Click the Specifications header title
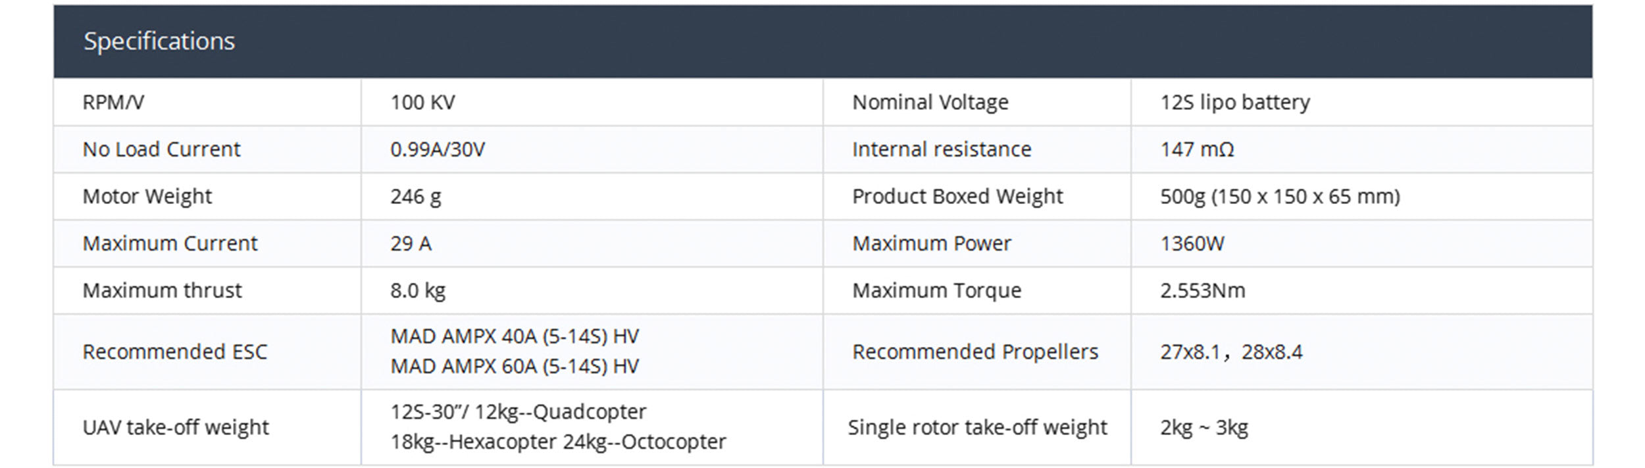The width and height of the screenshot is (1645, 468). 159,41
